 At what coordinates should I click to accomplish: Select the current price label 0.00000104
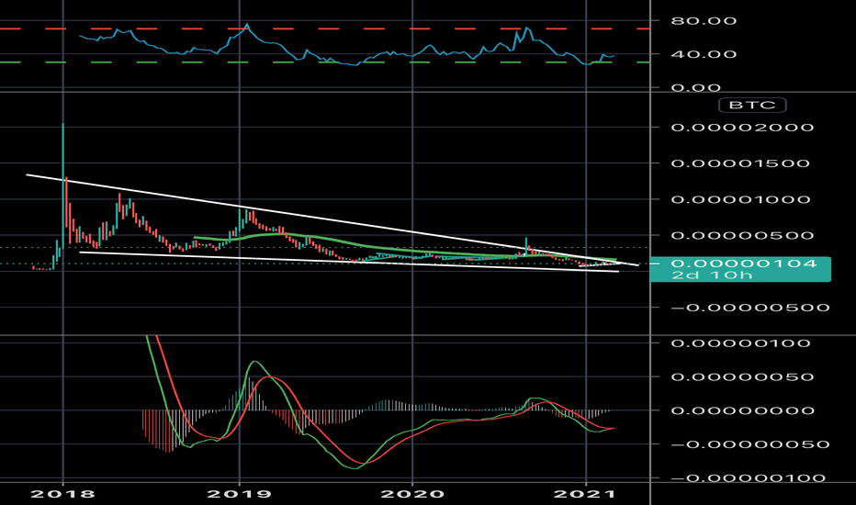click(x=744, y=264)
